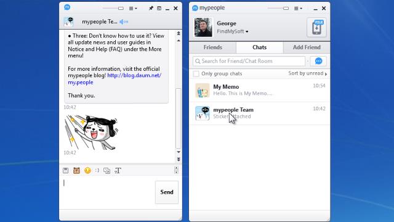
Task: Open the My Memo chat
Action: pos(260,90)
